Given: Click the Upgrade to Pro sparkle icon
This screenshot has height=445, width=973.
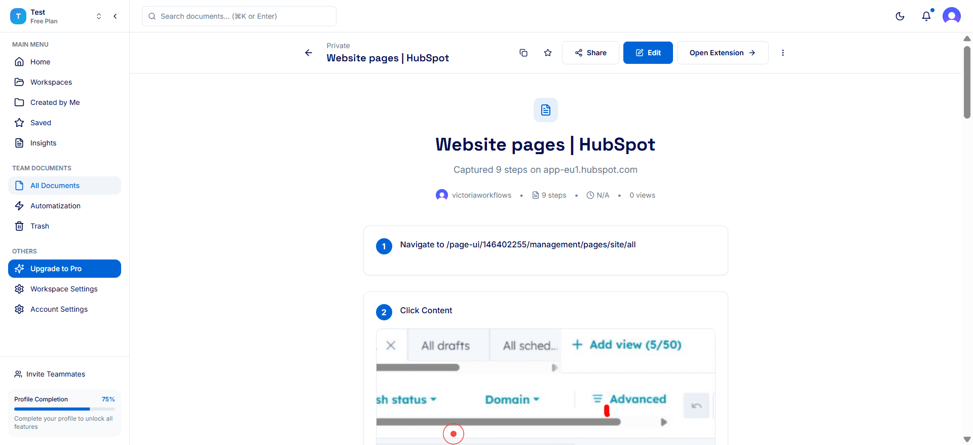Looking at the screenshot, I should click(x=19, y=269).
